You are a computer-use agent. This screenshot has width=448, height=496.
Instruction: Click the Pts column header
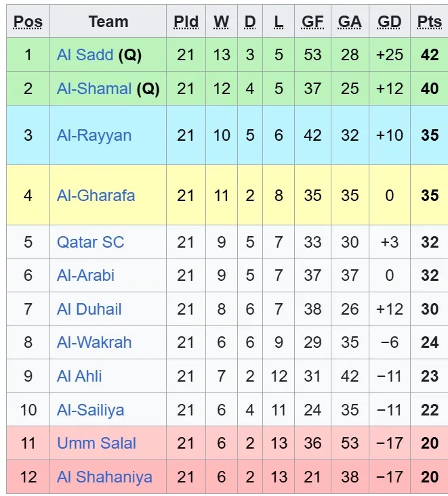pyautogui.click(x=430, y=22)
